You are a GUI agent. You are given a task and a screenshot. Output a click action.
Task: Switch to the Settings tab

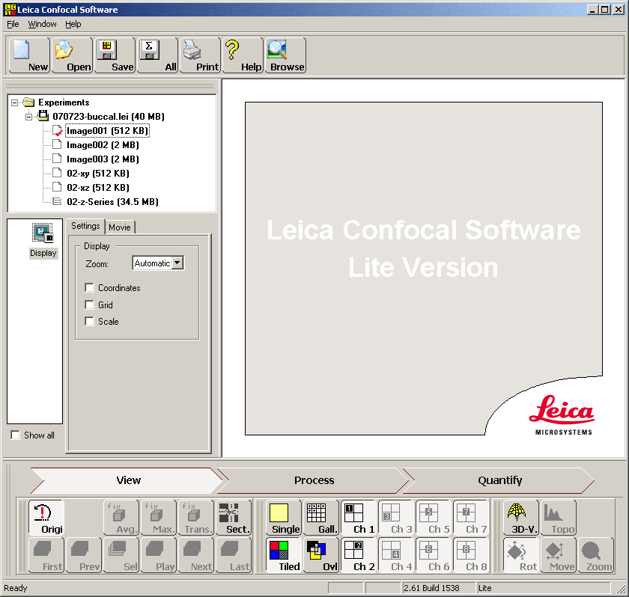pyautogui.click(x=85, y=226)
